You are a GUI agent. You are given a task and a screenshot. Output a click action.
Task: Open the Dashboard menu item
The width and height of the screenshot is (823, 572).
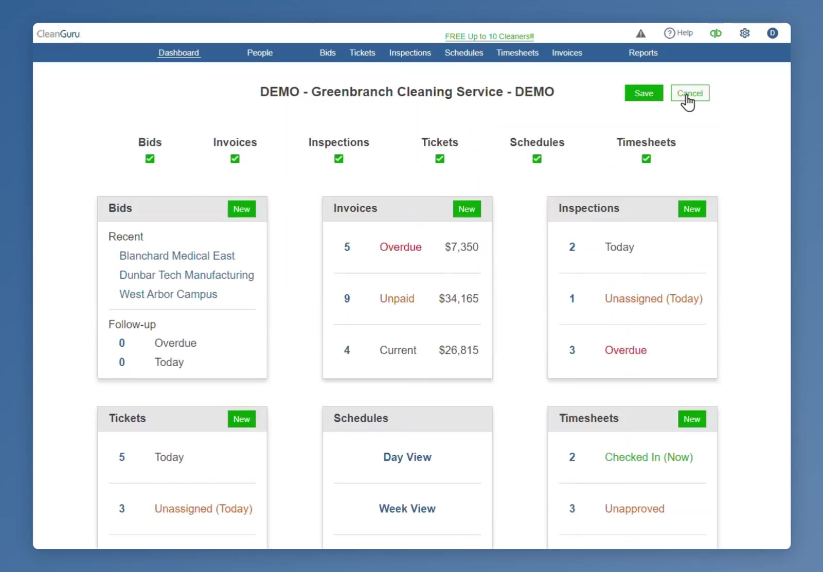tap(178, 52)
